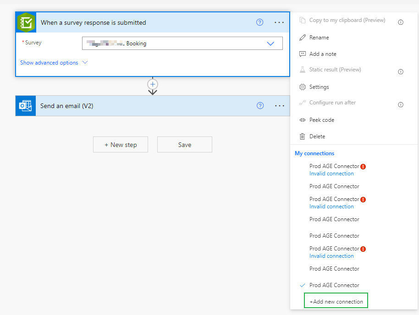Viewport: 419px width, 315px height.
Task: Click the Settings gear icon
Action: pyautogui.click(x=303, y=87)
